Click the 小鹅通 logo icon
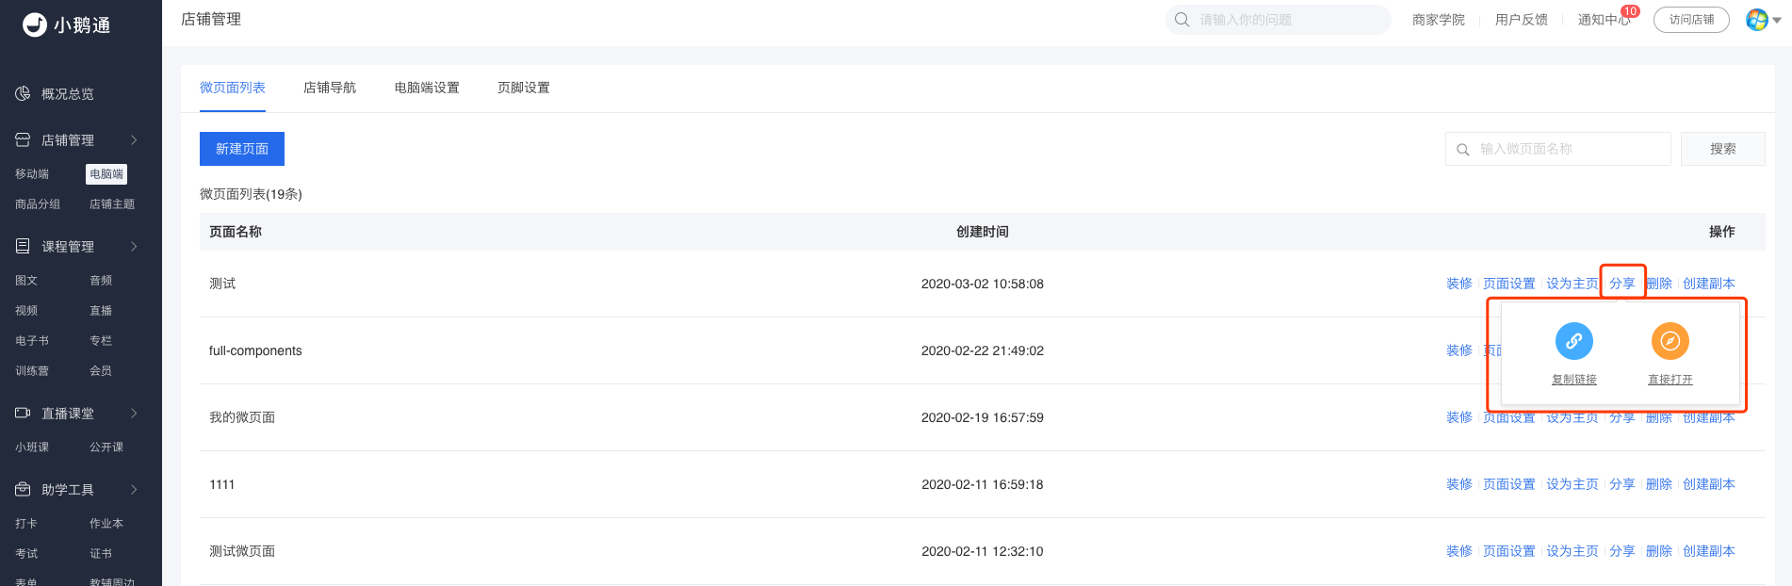This screenshot has width=1792, height=586. pos(35,24)
